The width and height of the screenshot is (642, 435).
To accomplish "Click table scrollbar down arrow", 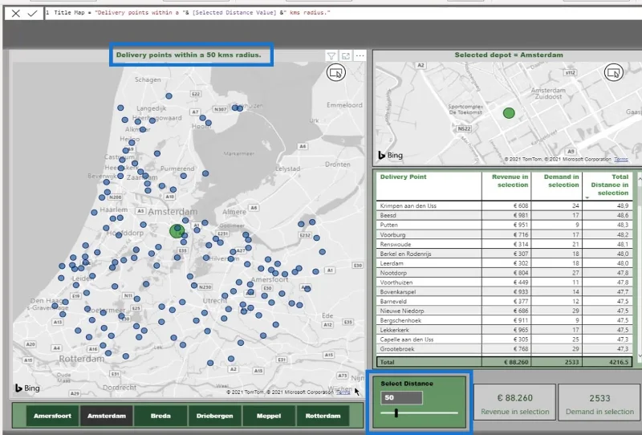I will [639, 356].
